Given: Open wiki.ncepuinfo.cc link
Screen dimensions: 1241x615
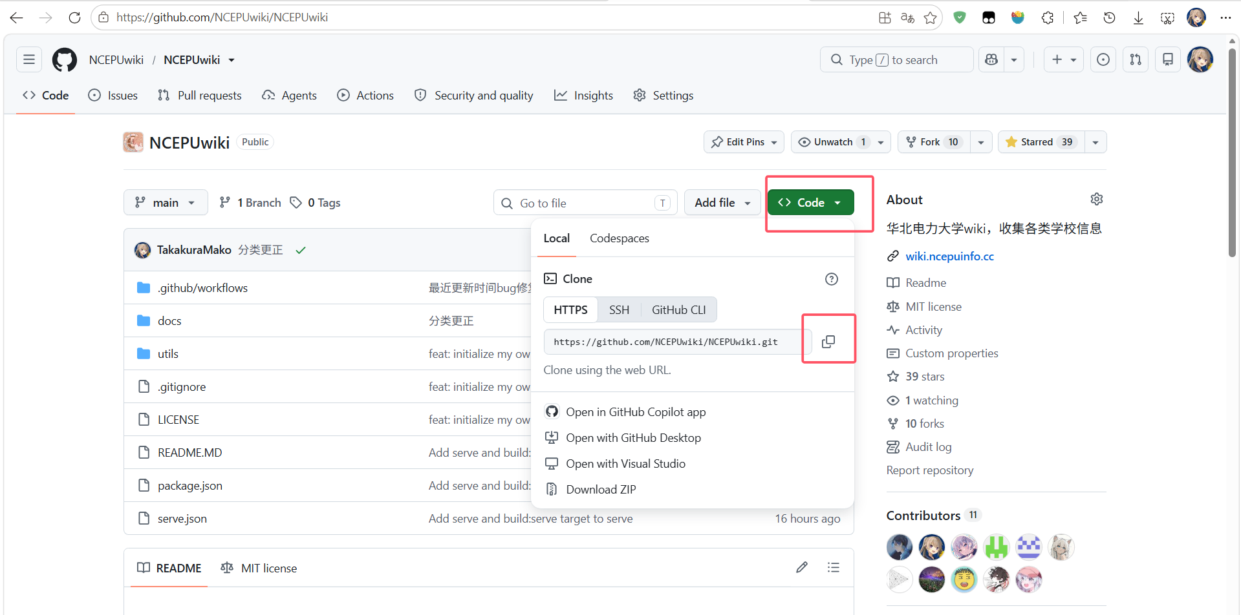Looking at the screenshot, I should tap(949, 256).
